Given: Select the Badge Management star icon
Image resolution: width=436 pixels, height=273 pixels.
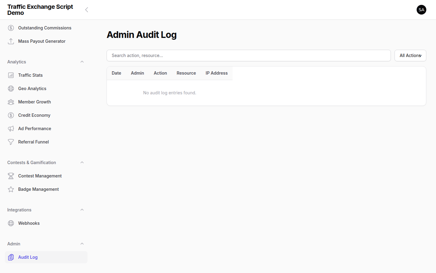Looking at the screenshot, I should pyautogui.click(x=11, y=189).
